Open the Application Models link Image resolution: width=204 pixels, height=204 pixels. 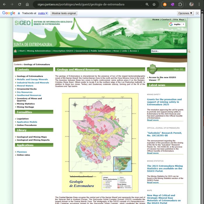(27, 122)
